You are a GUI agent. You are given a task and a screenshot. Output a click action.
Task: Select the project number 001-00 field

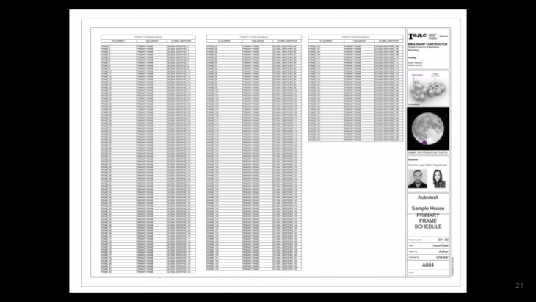click(x=442, y=240)
